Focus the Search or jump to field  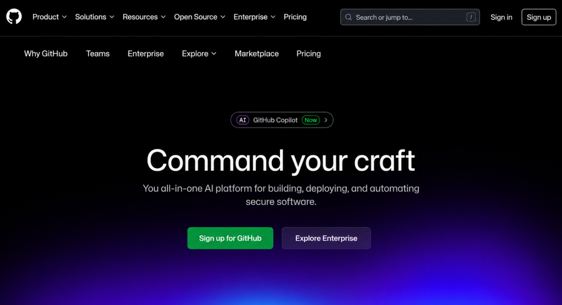tap(409, 17)
